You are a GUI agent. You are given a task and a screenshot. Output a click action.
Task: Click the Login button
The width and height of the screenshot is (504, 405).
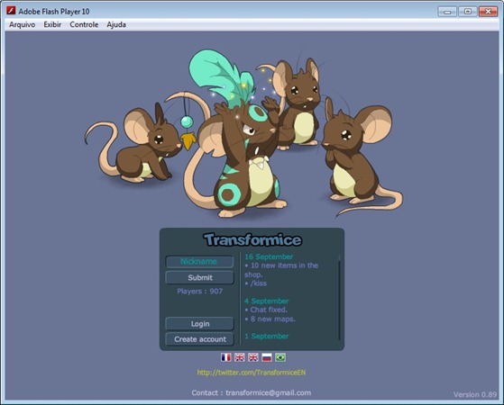point(199,324)
